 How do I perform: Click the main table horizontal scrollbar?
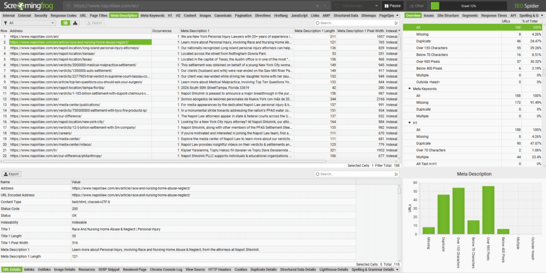tap(165, 161)
